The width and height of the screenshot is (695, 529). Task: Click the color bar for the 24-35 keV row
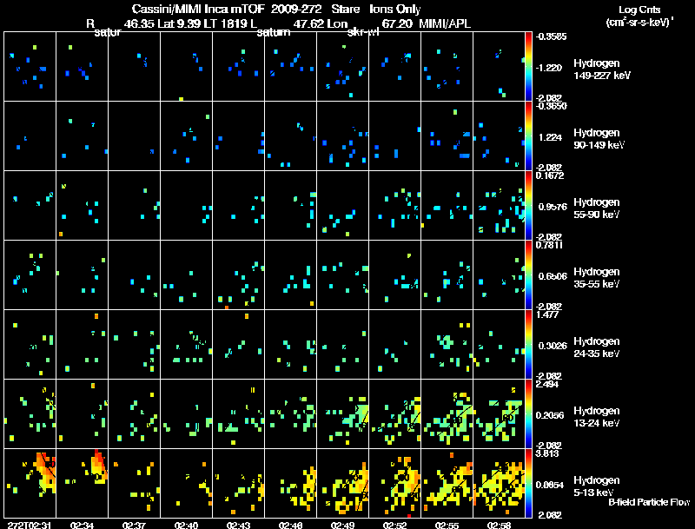(x=528, y=344)
